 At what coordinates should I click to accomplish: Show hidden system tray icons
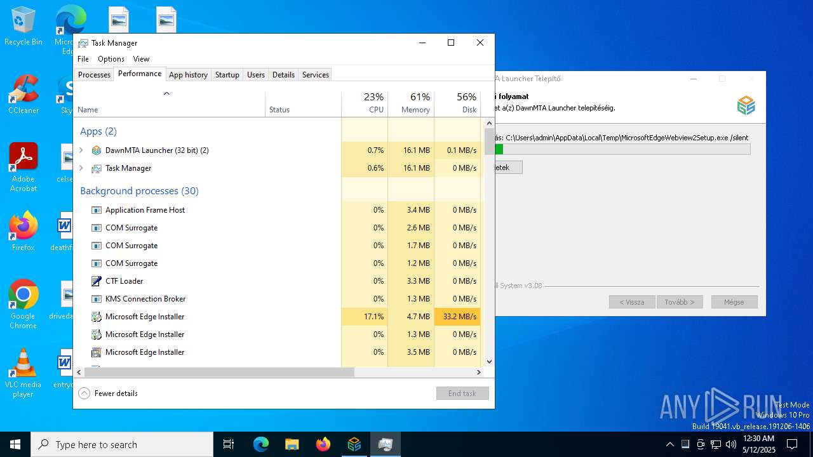click(x=669, y=444)
